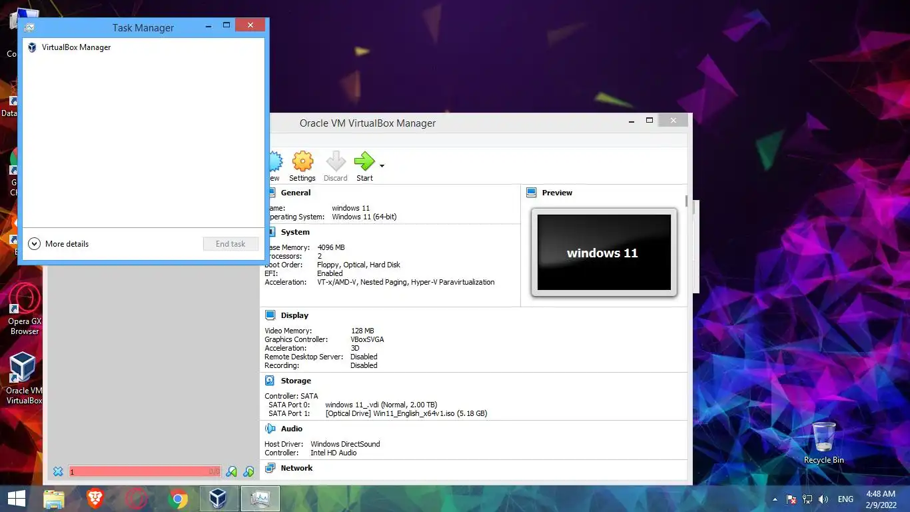Select Oracle VM VirtualBox desktop shortcut
Image resolution: width=910 pixels, height=512 pixels.
[25, 379]
